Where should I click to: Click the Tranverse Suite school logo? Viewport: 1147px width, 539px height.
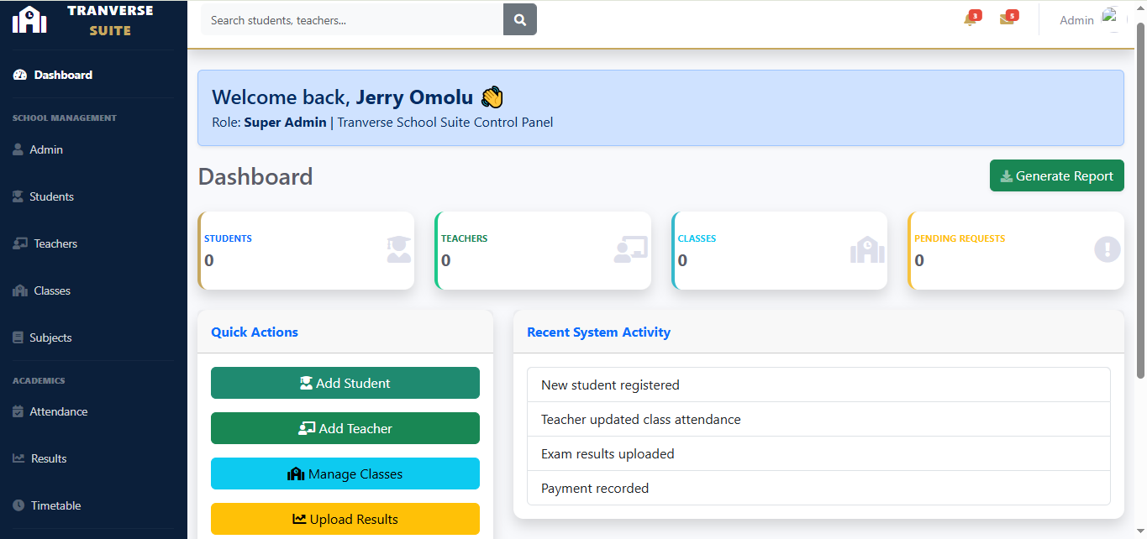click(x=29, y=19)
